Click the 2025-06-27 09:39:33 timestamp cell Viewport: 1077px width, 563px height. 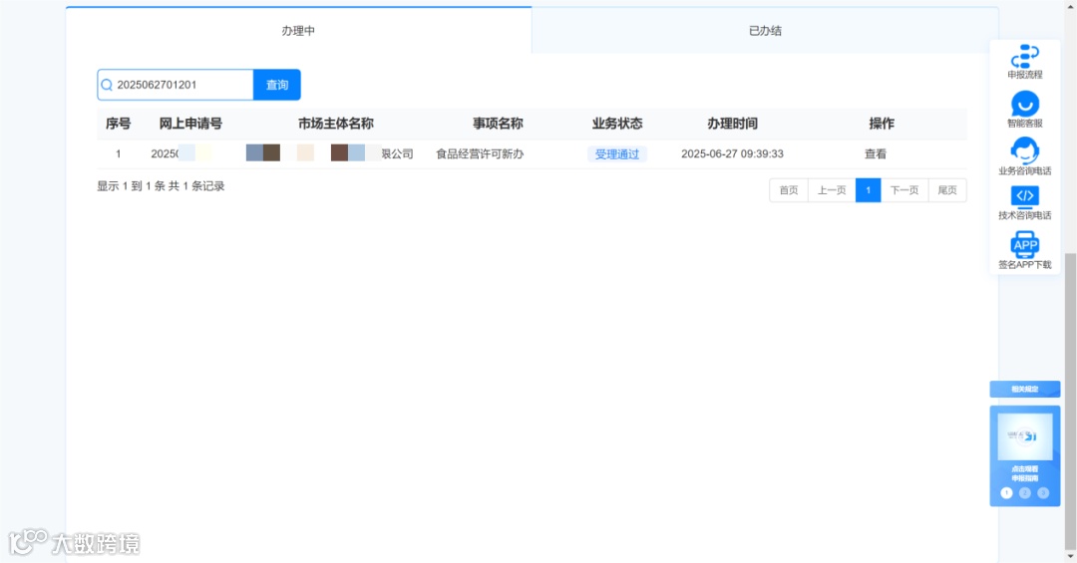click(x=732, y=153)
